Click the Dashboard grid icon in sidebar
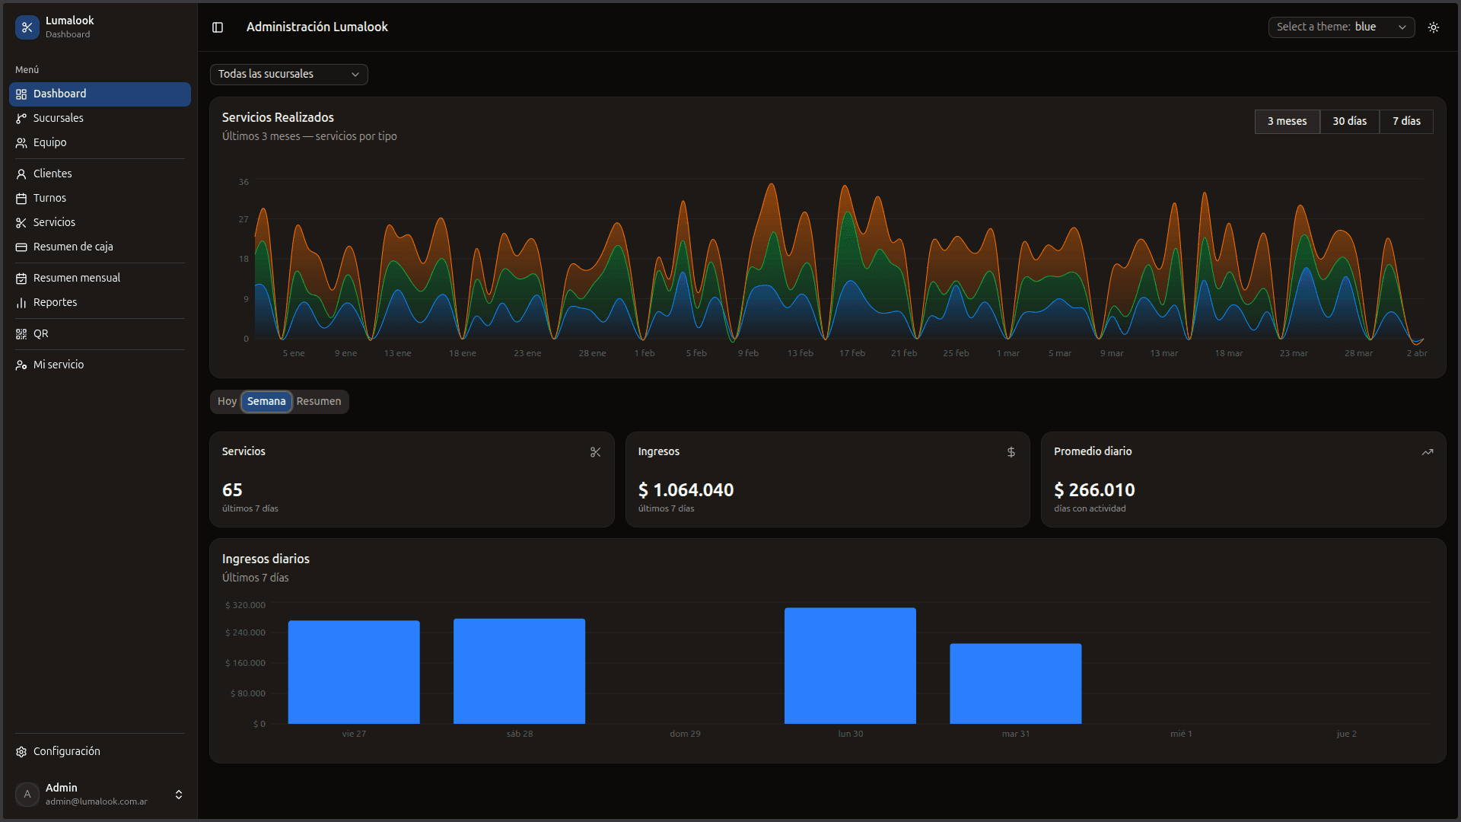Image resolution: width=1461 pixels, height=822 pixels. [21, 94]
